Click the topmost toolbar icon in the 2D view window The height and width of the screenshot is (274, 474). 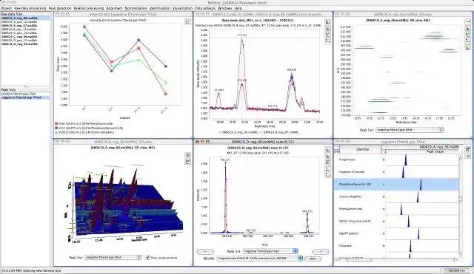[x=467, y=21]
